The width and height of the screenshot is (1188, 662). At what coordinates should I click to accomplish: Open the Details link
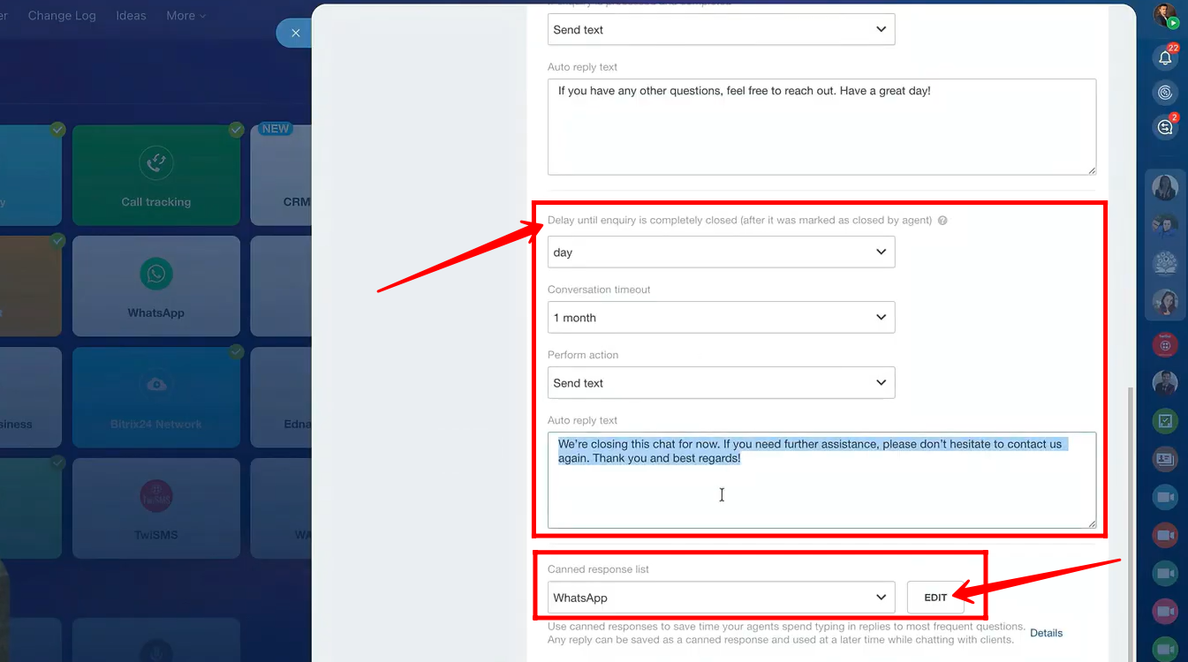point(1046,633)
